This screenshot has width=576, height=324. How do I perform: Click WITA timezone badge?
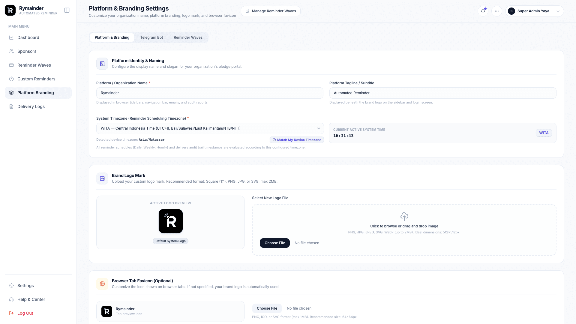click(544, 133)
